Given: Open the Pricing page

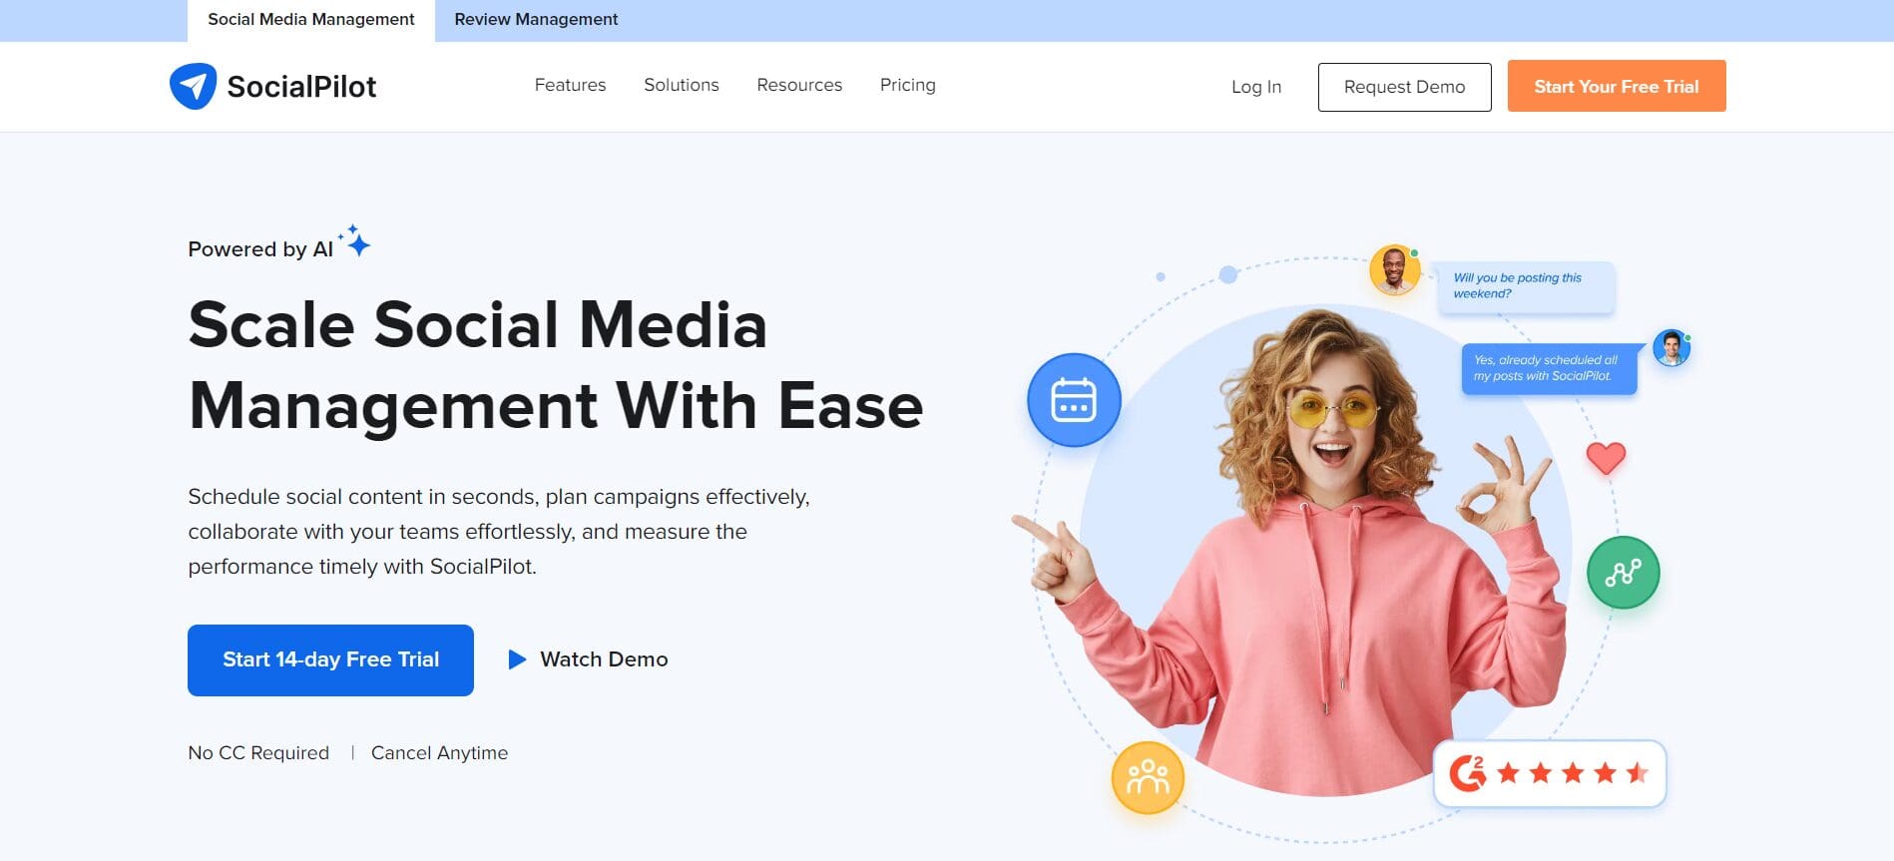Looking at the screenshot, I should [907, 86].
